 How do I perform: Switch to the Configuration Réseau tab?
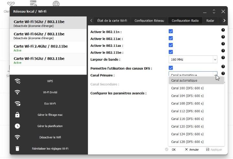[149, 21]
